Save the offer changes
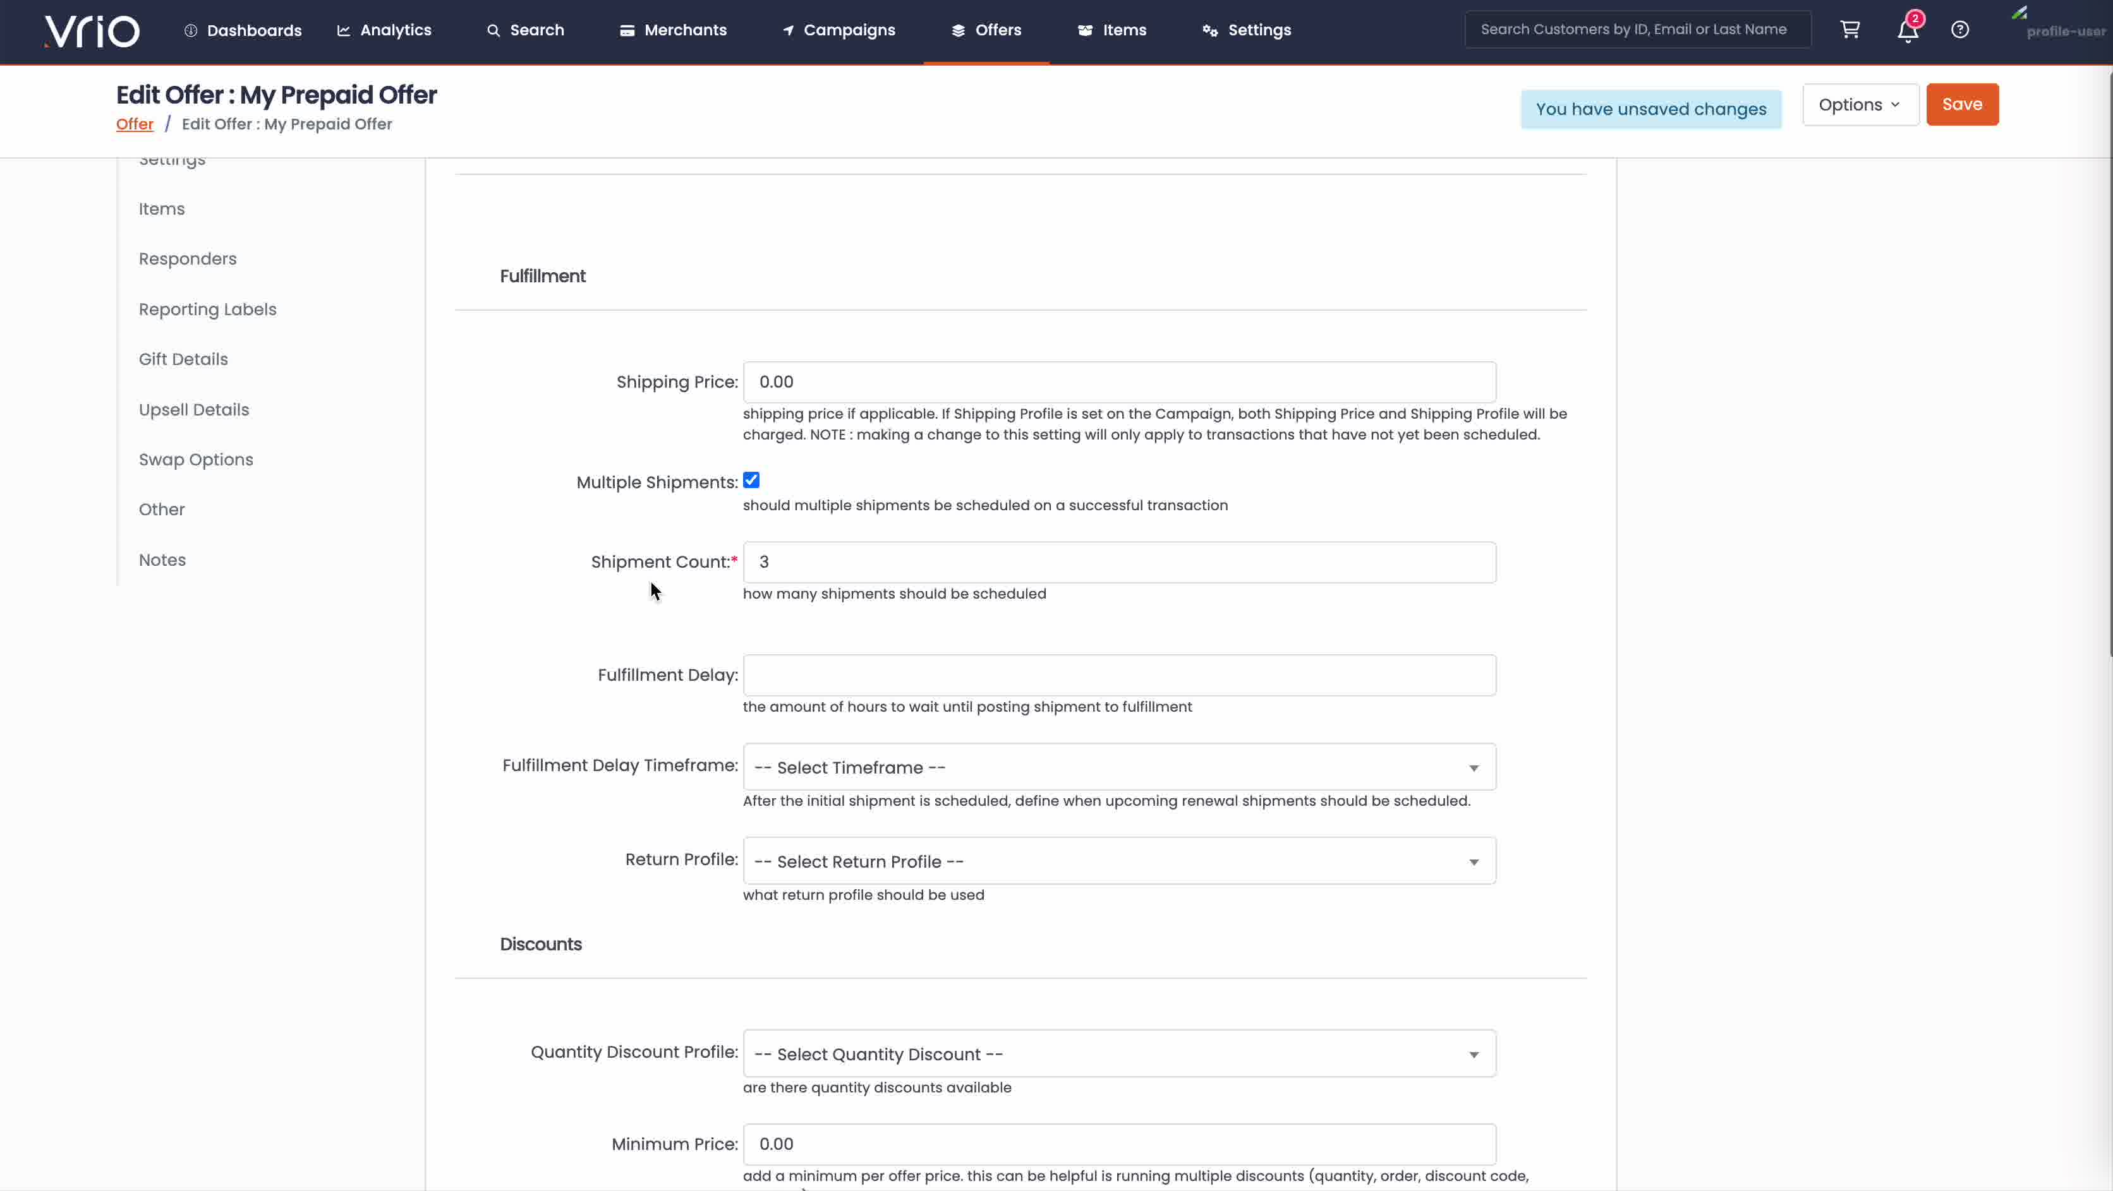 (x=1962, y=105)
